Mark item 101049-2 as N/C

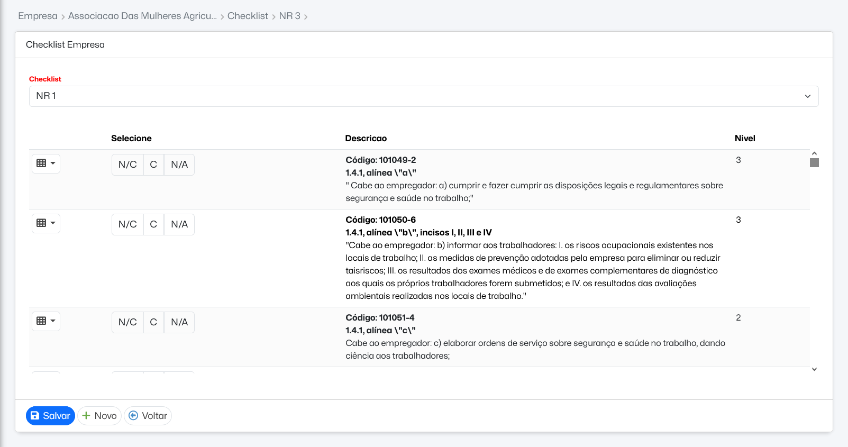(127, 165)
